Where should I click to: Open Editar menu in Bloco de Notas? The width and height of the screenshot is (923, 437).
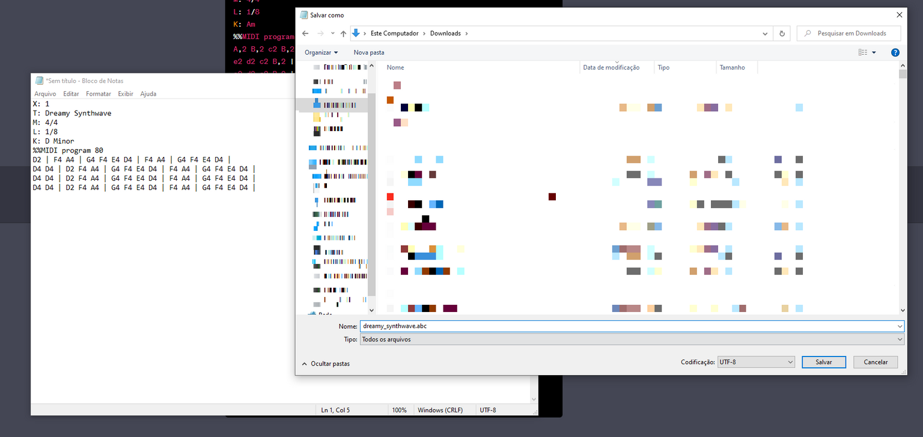point(71,94)
